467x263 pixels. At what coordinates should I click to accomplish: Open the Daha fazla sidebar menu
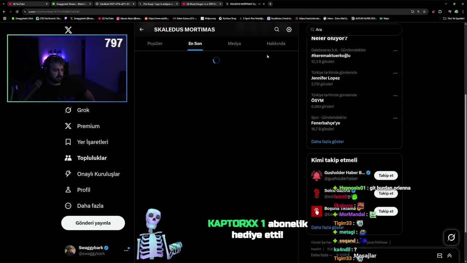click(85, 206)
